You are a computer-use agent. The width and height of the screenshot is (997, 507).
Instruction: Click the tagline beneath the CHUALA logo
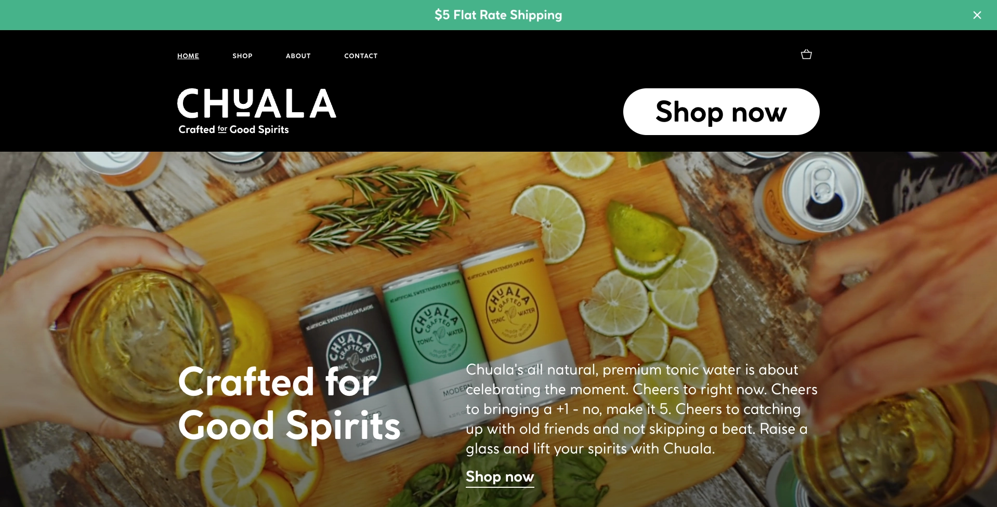233,129
